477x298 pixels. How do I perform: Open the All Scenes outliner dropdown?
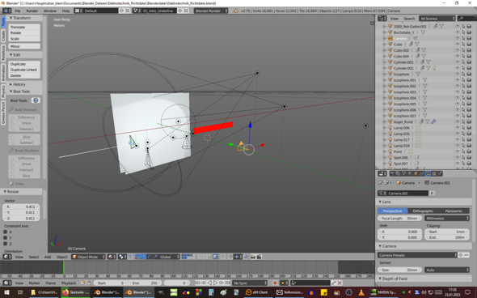(x=437, y=19)
